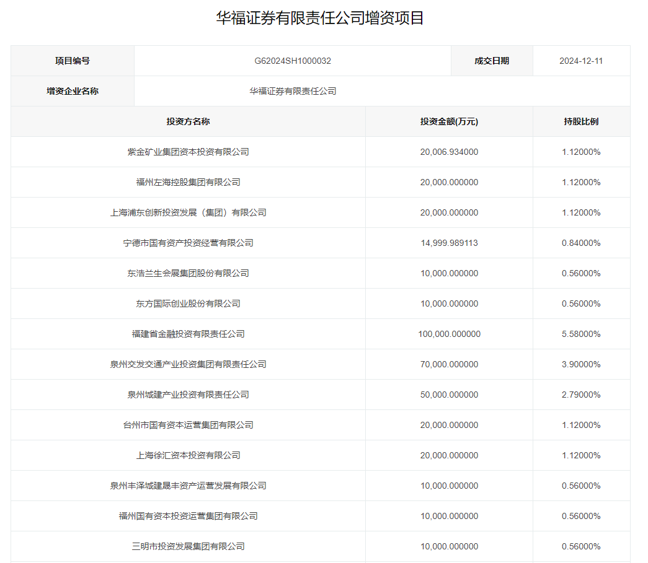Click the 0.84000% shareholding cell
This screenshot has height=563, width=648.
tap(581, 243)
